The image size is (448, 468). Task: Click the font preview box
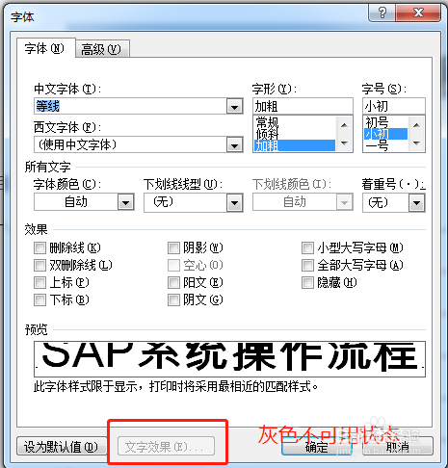(x=229, y=359)
